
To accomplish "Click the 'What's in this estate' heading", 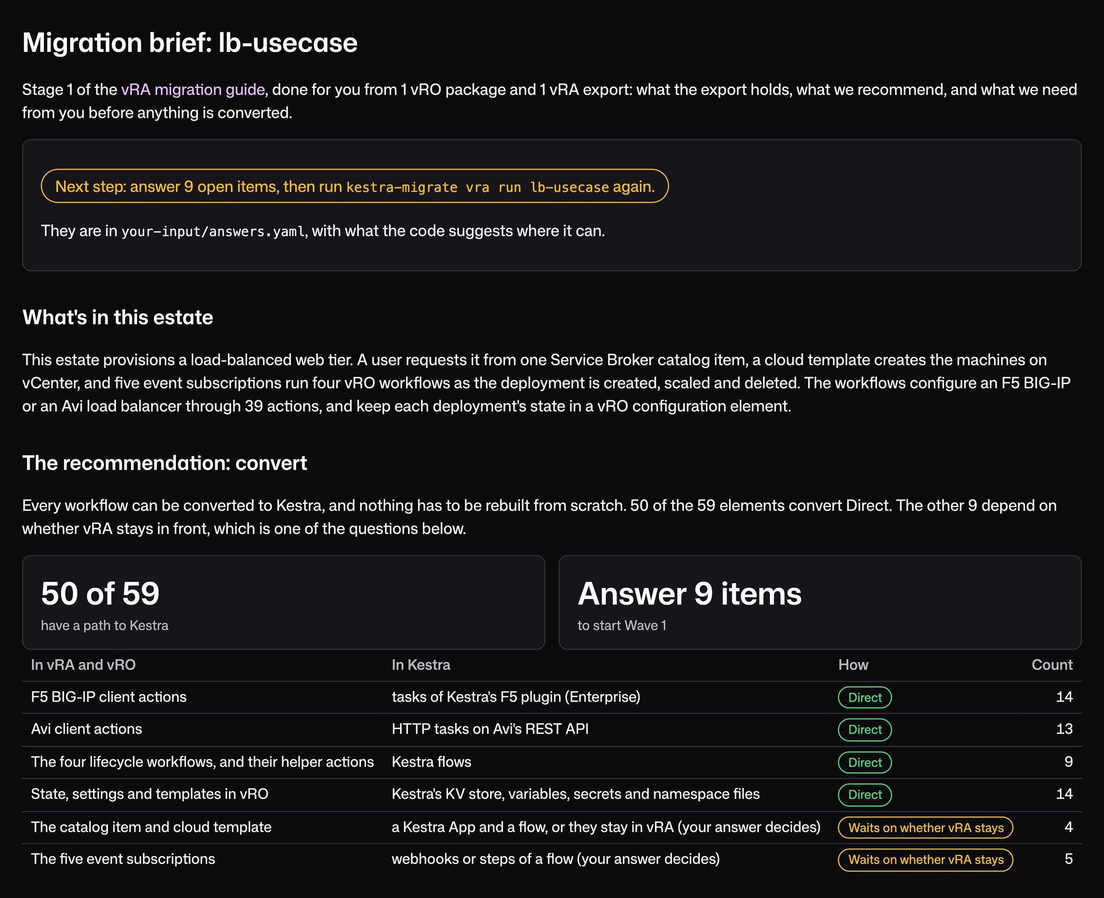I will coord(117,317).
